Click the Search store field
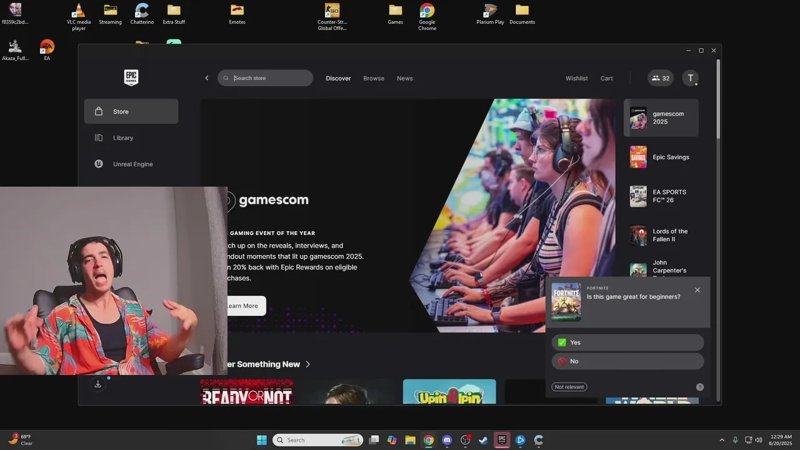800x450 pixels. [x=266, y=78]
